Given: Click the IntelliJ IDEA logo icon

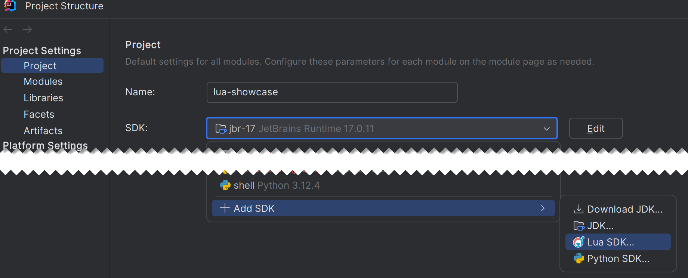Looking at the screenshot, I should pyautogui.click(x=10, y=6).
